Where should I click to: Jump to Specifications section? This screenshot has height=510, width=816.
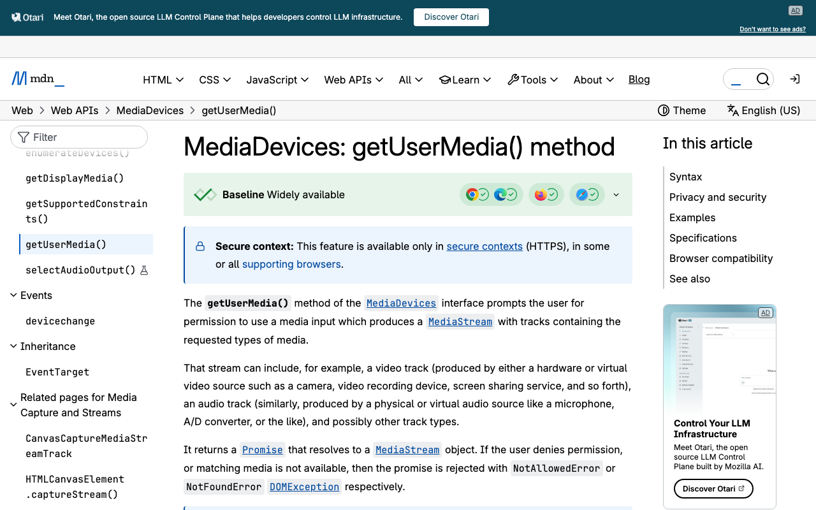point(703,238)
